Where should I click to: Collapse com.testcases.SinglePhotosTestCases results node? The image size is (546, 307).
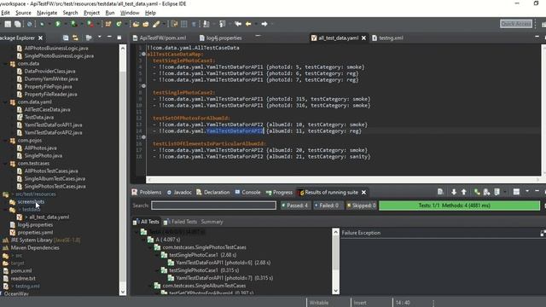click(x=150, y=247)
